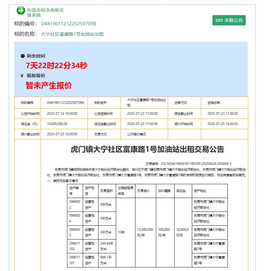
Task: Click the 资格后审 cell
Action: [225, 103]
